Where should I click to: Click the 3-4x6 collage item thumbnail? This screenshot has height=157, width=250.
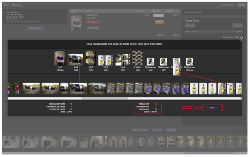pos(123,60)
